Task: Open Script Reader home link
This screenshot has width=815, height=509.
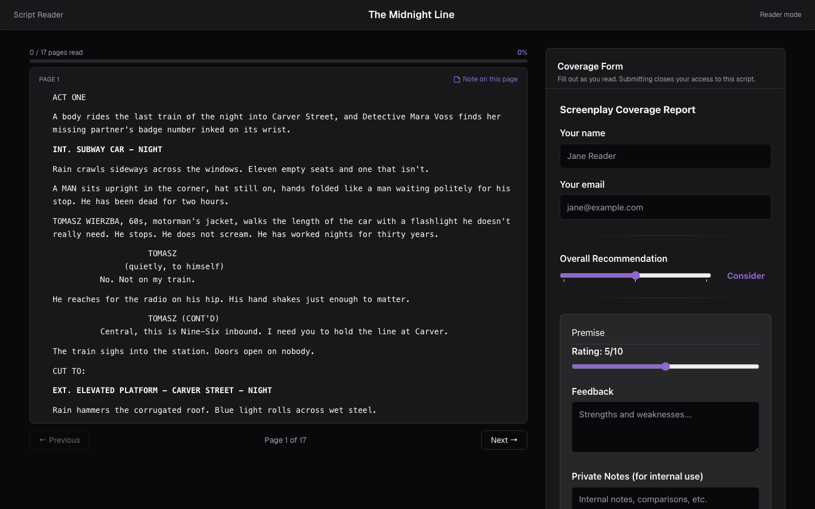Action: click(x=38, y=15)
